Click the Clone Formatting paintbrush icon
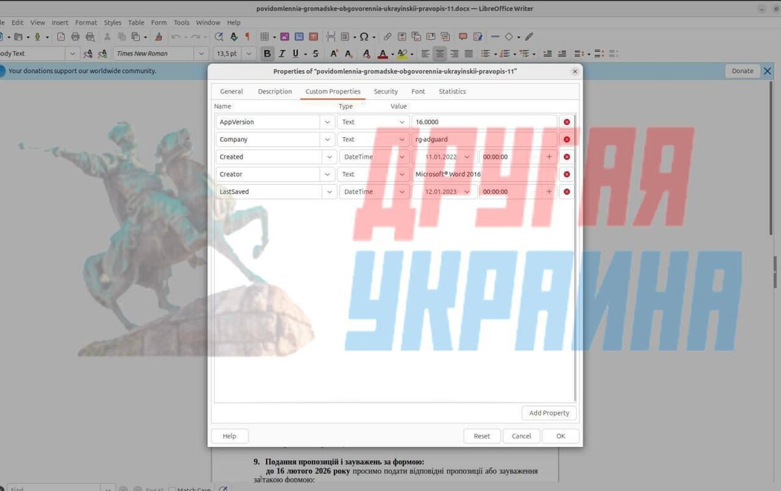 click(159, 37)
